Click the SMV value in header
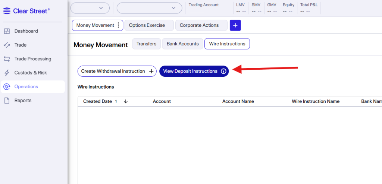382x184 pixels. (x=257, y=11)
